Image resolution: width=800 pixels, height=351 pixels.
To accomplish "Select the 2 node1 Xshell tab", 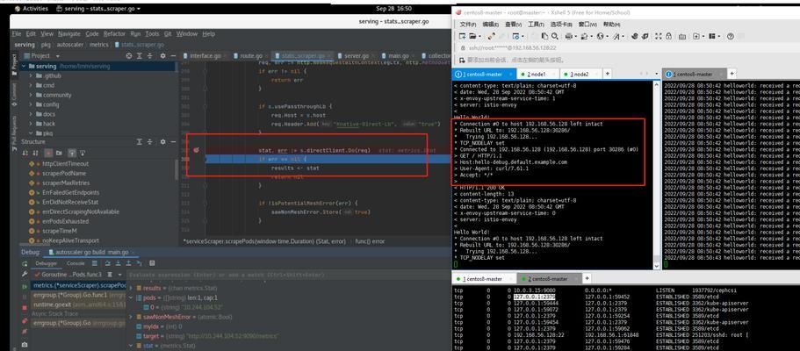I will click(537, 74).
